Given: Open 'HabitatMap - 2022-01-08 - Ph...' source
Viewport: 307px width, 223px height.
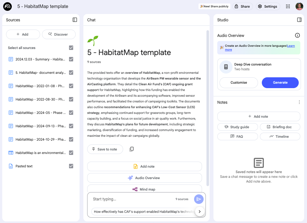Looking at the screenshot, I should point(41,86).
